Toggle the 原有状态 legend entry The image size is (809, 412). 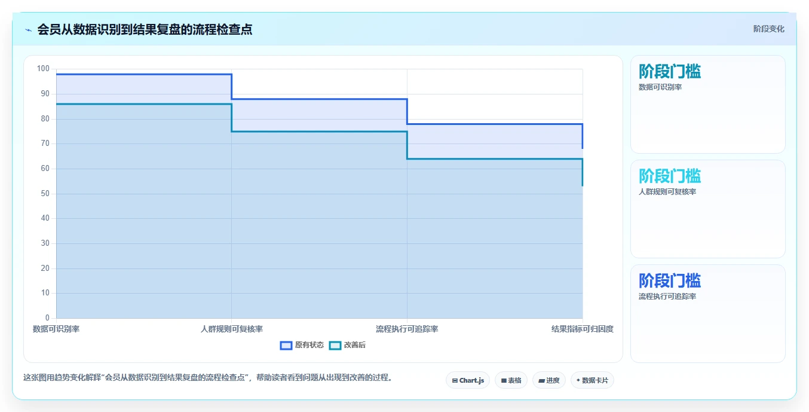click(302, 345)
